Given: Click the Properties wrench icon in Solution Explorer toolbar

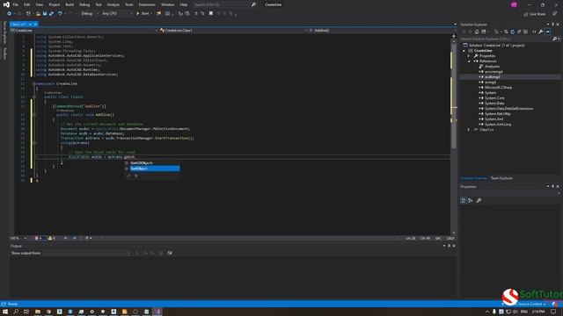Looking at the screenshot, I should [540, 32].
